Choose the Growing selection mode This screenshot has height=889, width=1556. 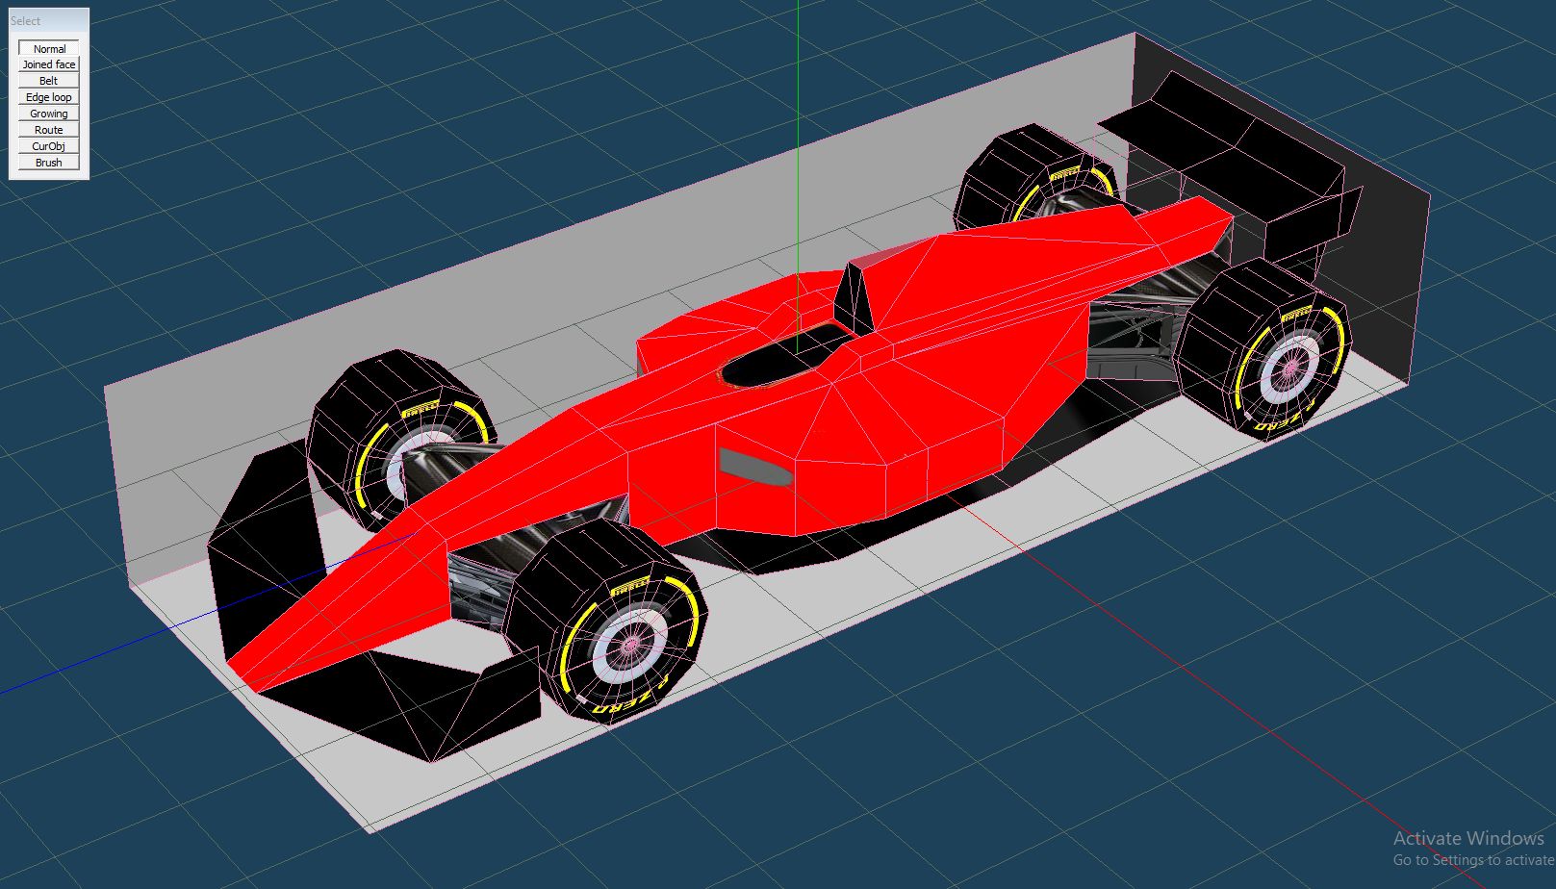49,114
